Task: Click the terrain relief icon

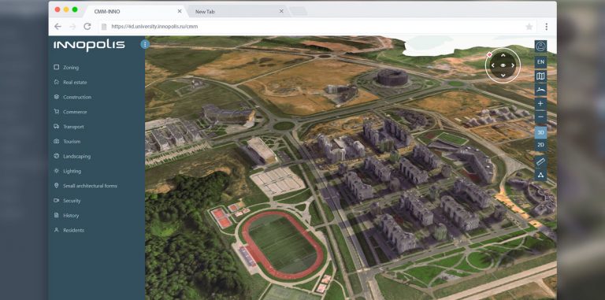Action: click(540, 90)
